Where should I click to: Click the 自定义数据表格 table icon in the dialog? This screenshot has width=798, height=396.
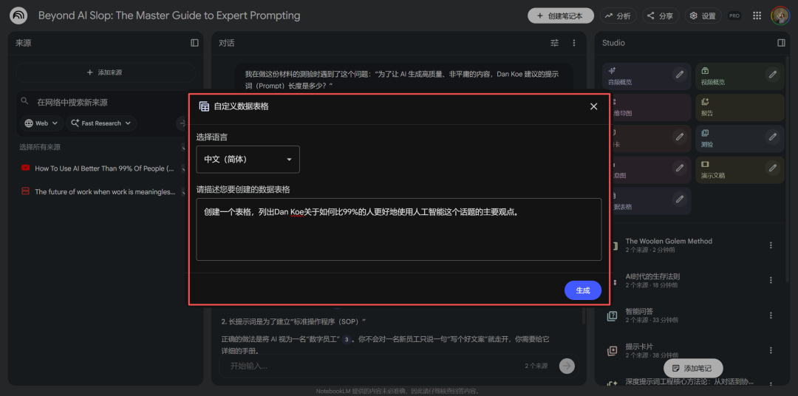(x=204, y=106)
